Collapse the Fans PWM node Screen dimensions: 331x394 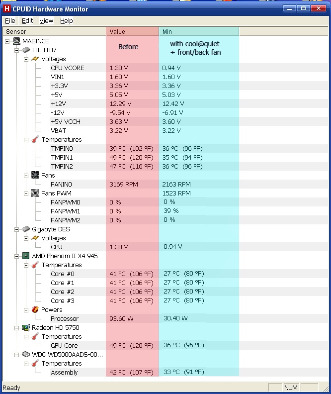point(26,194)
